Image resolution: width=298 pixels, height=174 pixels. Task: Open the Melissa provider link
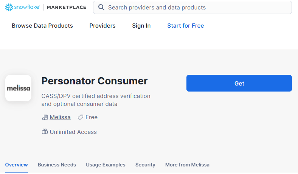[60, 117]
